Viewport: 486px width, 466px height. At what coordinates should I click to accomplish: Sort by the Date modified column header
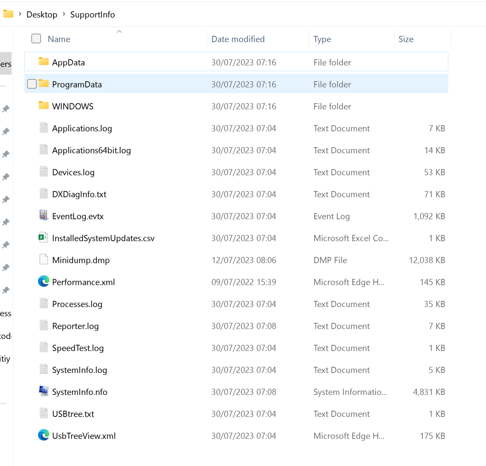238,39
